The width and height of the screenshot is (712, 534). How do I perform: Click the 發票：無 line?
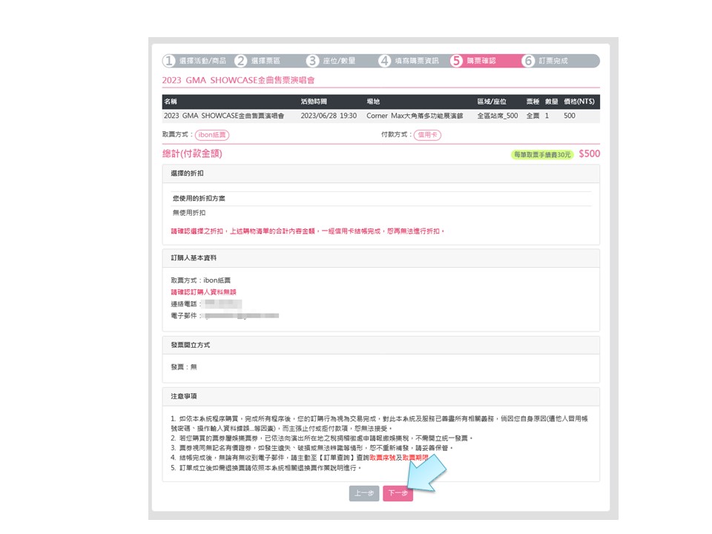pyautogui.click(x=184, y=367)
